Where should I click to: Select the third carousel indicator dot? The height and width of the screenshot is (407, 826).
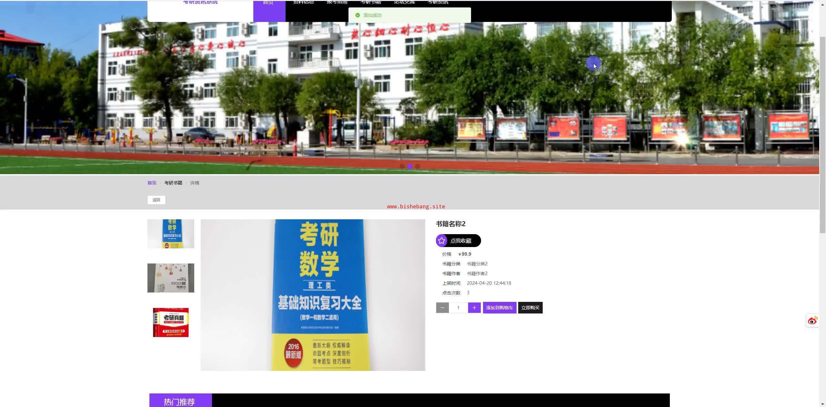pos(418,166)
